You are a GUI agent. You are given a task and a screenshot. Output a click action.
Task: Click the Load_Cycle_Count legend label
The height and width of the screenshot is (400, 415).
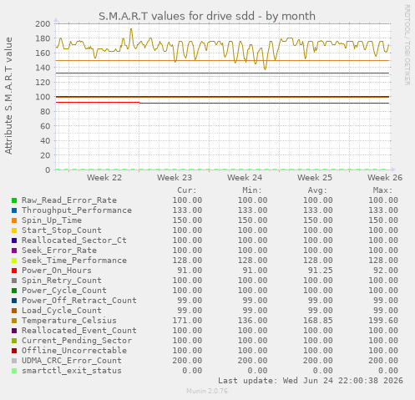tap(62, 311)
